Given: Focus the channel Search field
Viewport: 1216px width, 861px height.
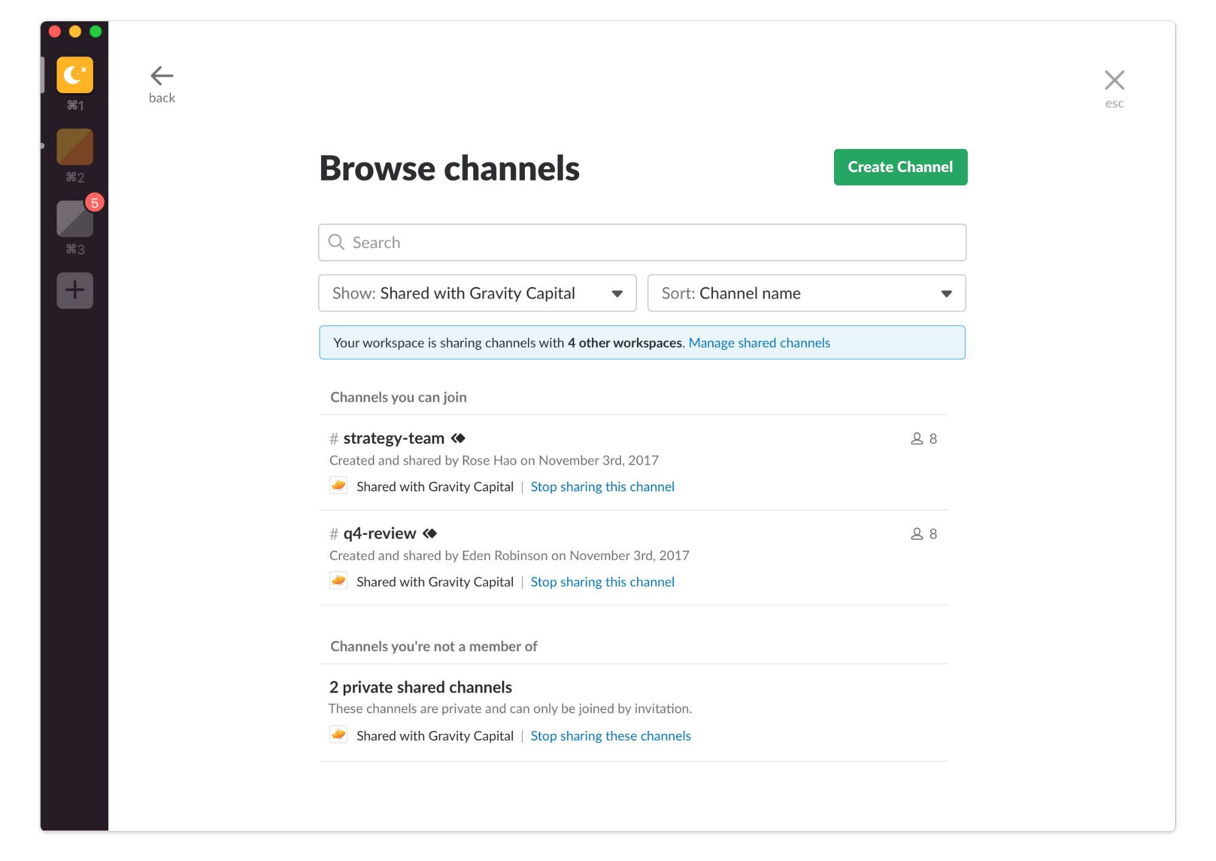Looking at the screenshot, I should (642, 243).
